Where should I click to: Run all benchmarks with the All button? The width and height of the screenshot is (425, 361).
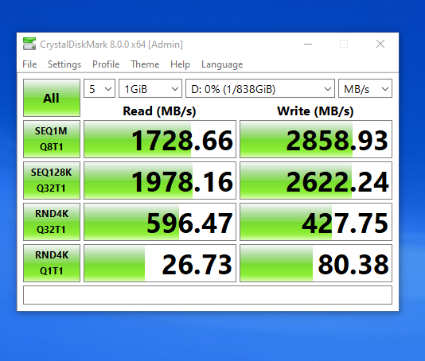(52, 98)
